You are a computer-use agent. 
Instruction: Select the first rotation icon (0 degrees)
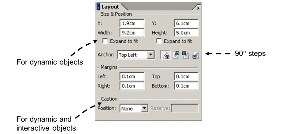pyautogui.click(x=165, y=55)
